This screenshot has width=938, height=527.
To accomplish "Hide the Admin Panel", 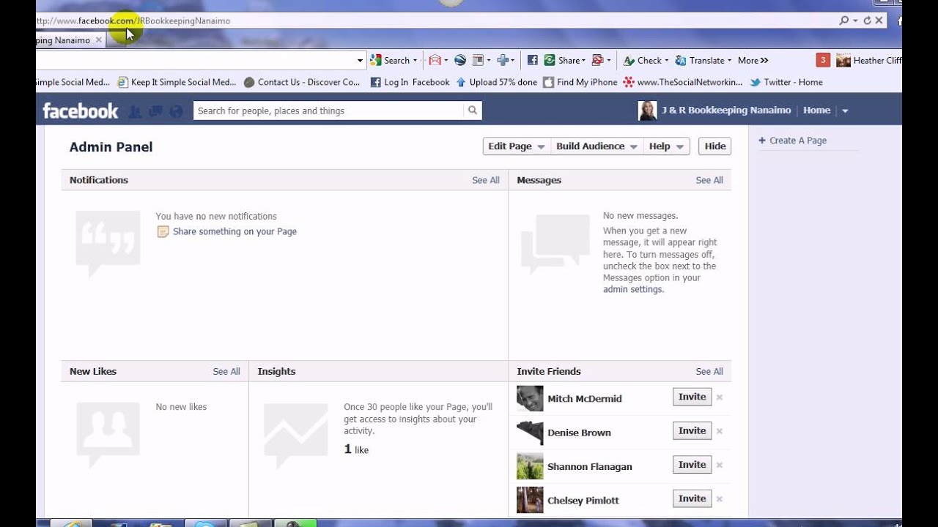I will pos(714,146).
